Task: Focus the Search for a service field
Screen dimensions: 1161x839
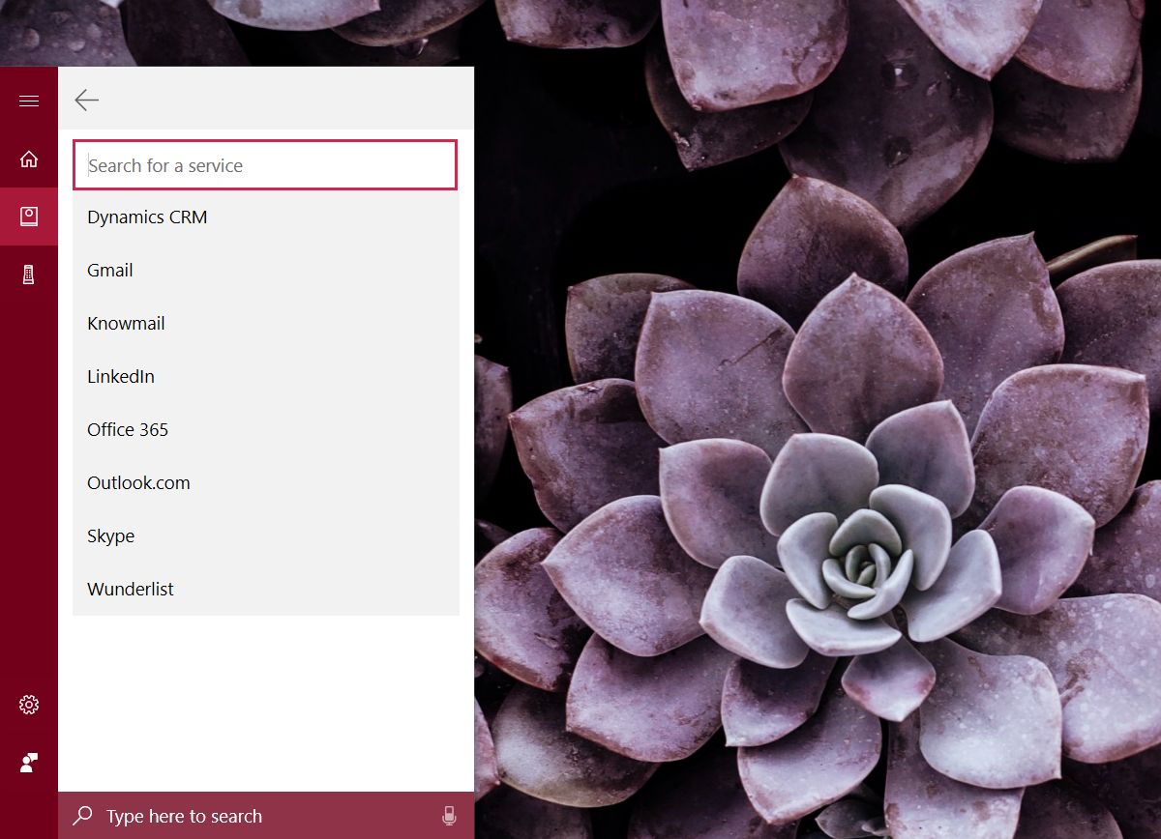Action: 265,165
